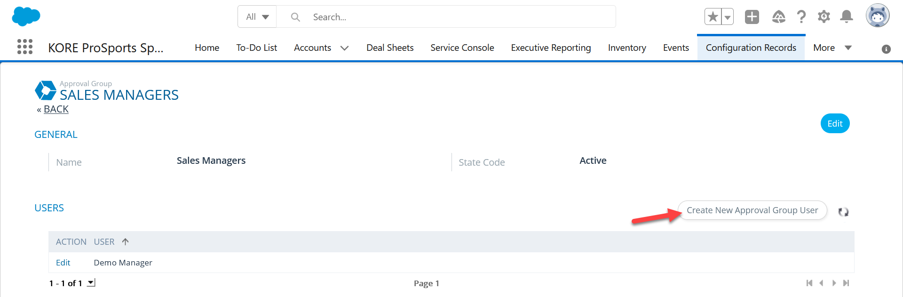
Task: Open the search scope All dropdown
Action: (257, 17)
